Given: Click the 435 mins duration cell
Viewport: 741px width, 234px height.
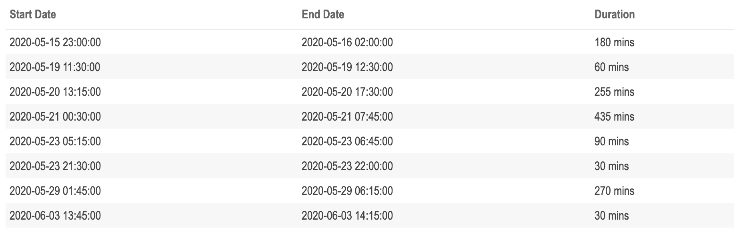Looking at the screenshot, I should click(614, 117).
